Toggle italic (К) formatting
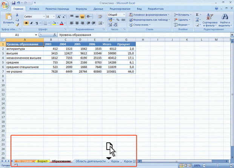This screenshot has height=168, width=234. pos(31,23)
